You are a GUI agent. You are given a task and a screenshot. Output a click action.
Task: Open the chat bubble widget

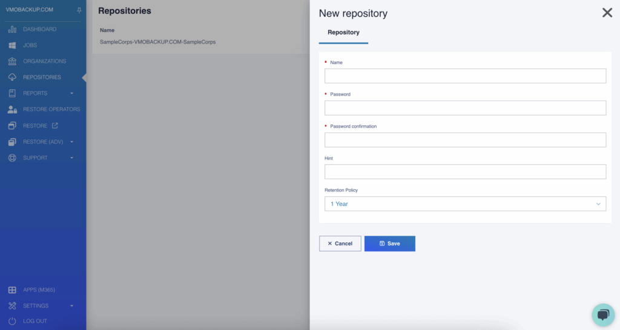[x=603, y=315]
